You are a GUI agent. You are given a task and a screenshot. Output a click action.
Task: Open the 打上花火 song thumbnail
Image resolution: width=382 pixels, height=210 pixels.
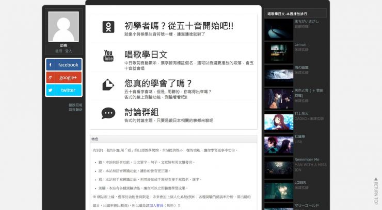279,121
